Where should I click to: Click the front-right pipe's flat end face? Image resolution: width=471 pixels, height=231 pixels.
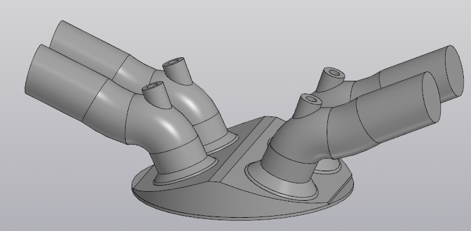(x=432, y=97)
